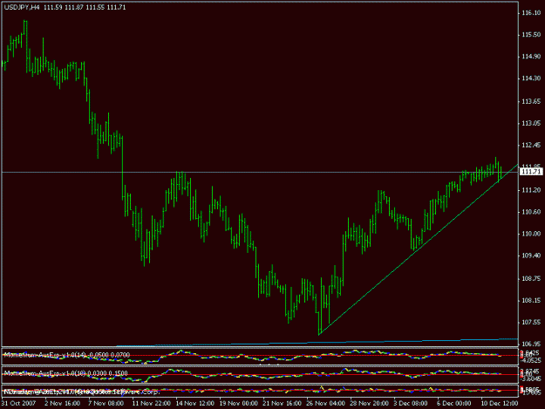Click the 26 Nov 04:00 time label
The height and width of the screenshot is (409, 545).
325,404
